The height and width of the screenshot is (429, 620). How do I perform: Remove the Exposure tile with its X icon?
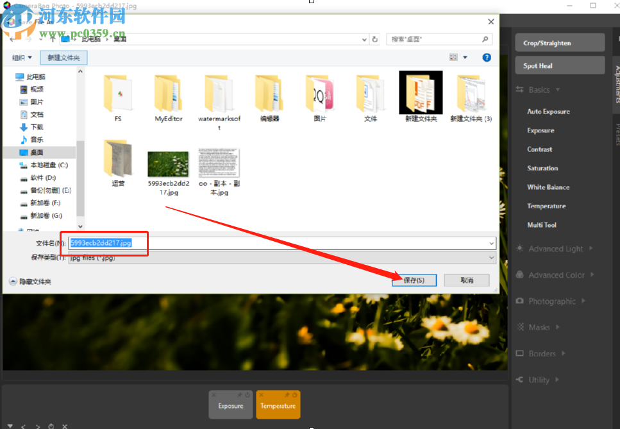pos(214,394)
